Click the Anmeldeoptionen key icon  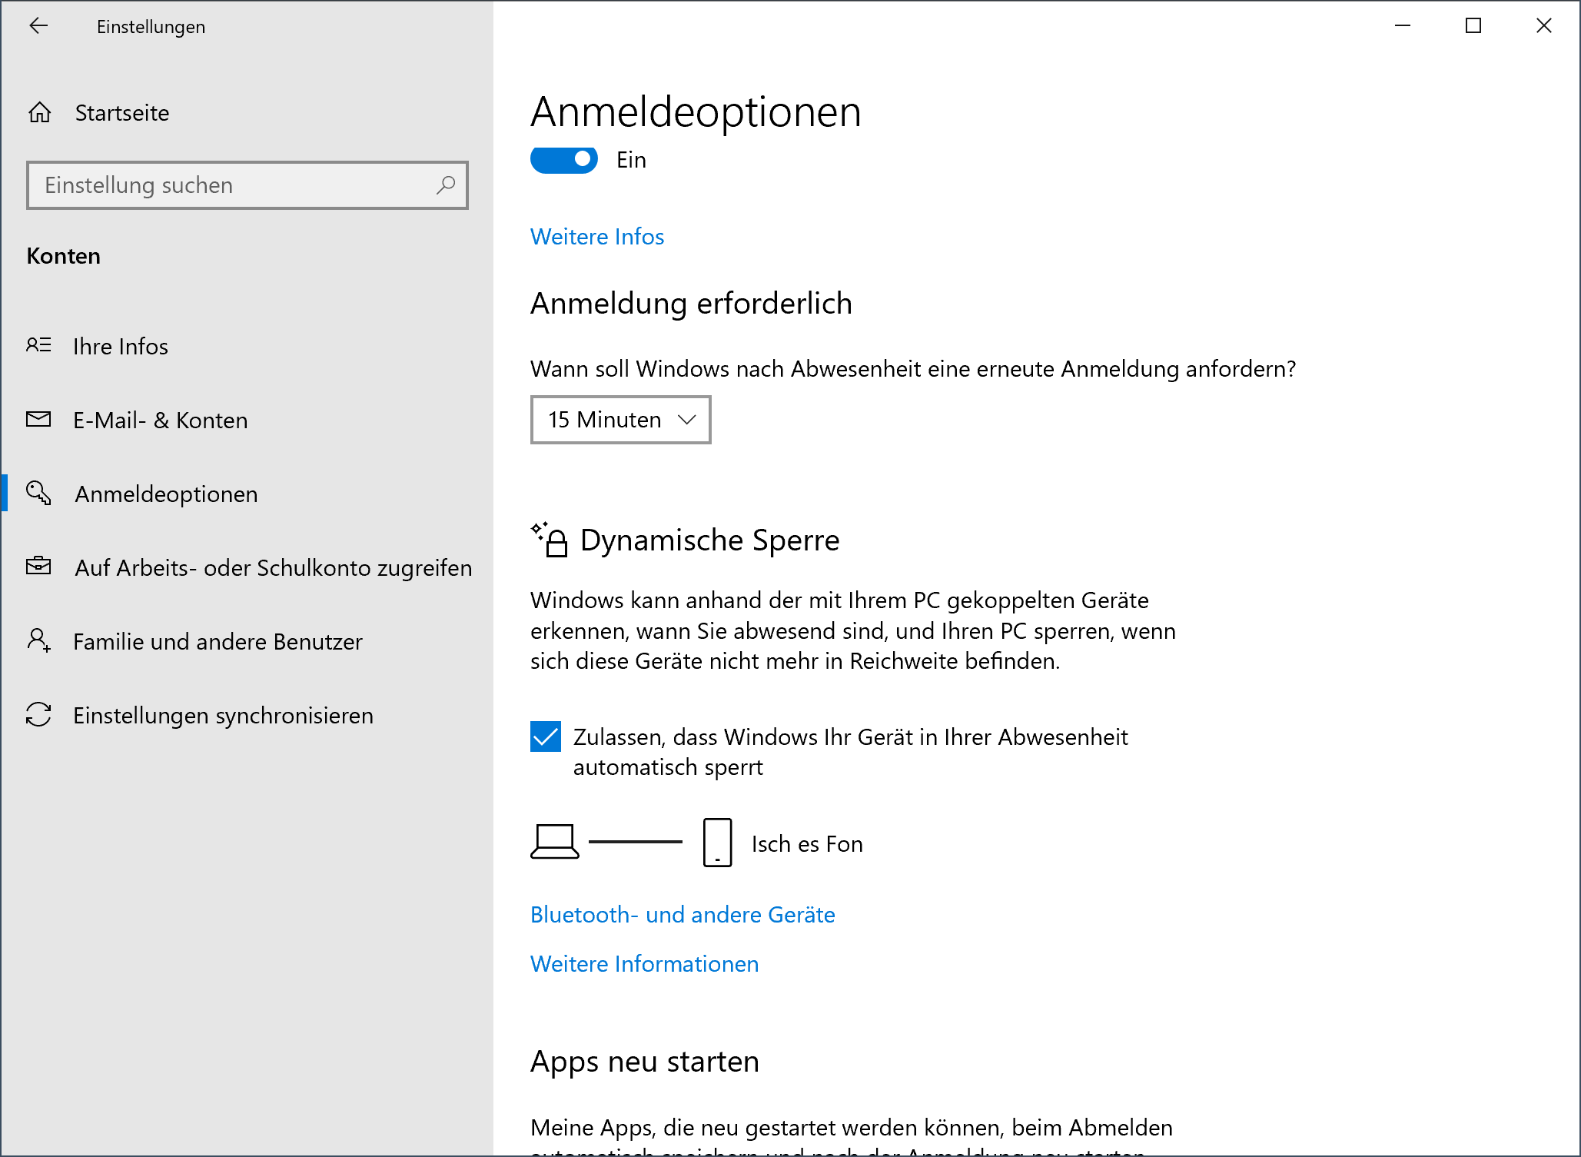pyautogui.click(x=38, y=493)
